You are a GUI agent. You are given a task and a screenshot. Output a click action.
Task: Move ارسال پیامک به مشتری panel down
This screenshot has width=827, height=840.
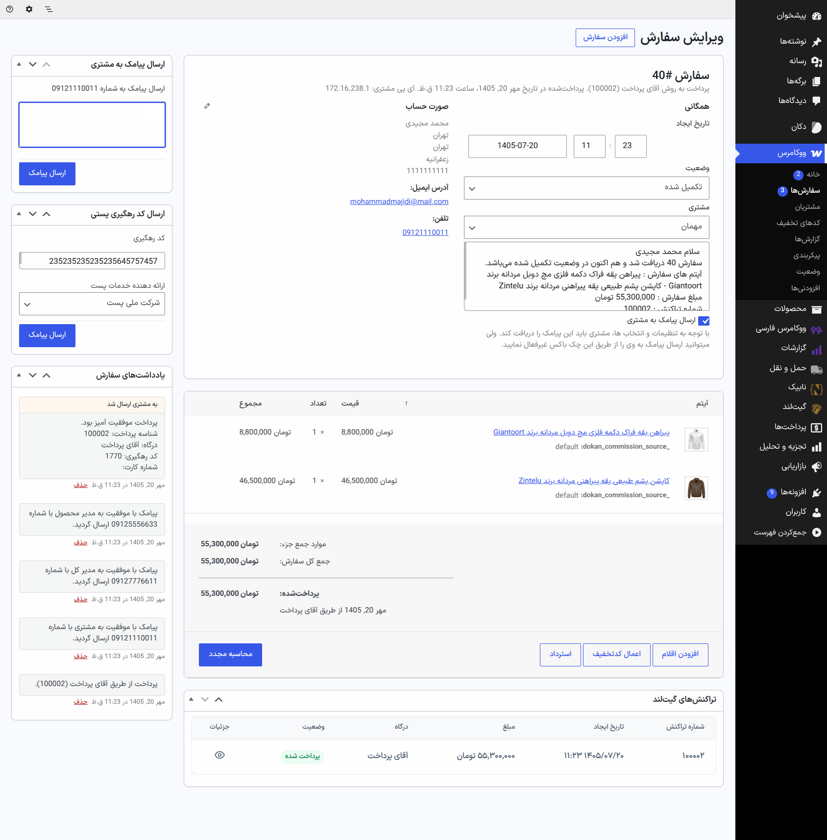tap(33, 64)
